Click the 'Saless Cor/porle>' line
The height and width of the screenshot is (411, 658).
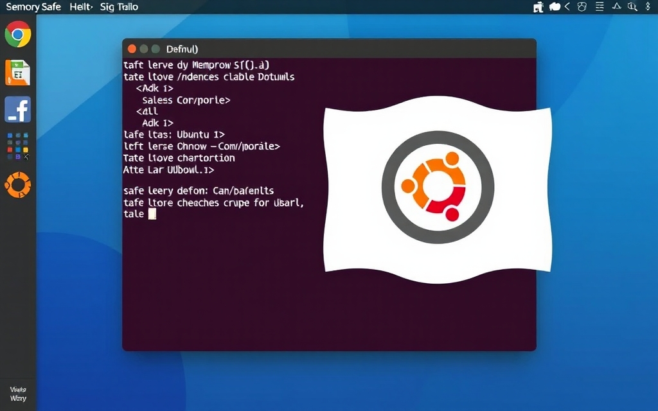pos(186,100)
